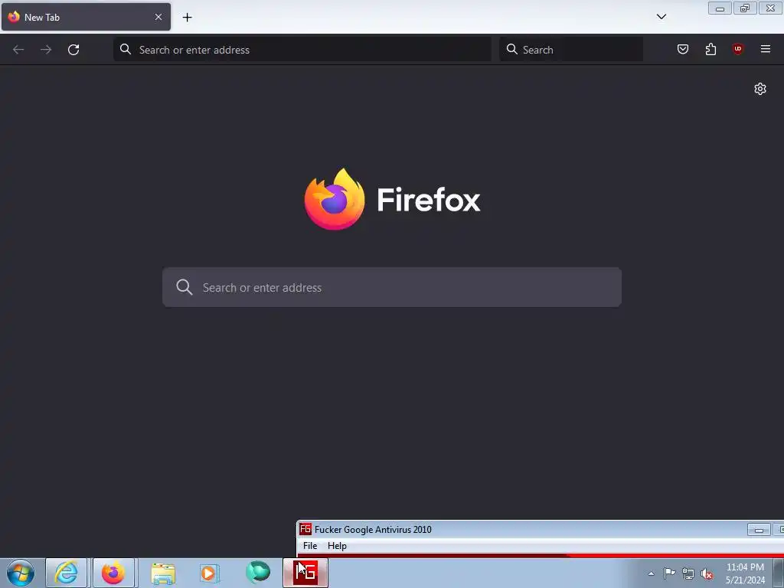Open the Firefox hamburger application menu

(x=765, y=49)
